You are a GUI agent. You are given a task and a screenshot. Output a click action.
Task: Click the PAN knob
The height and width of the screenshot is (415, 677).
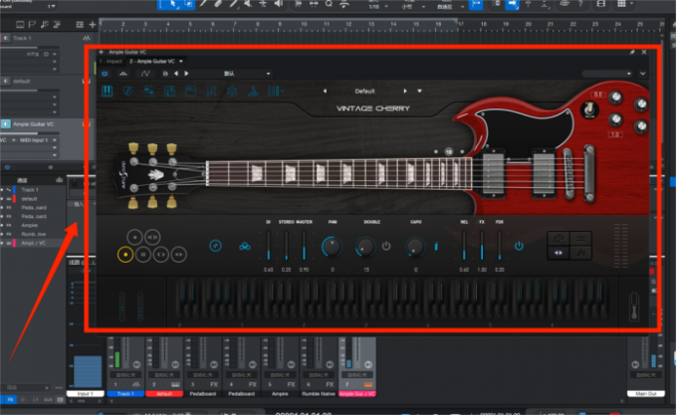(x=332, y=246)
